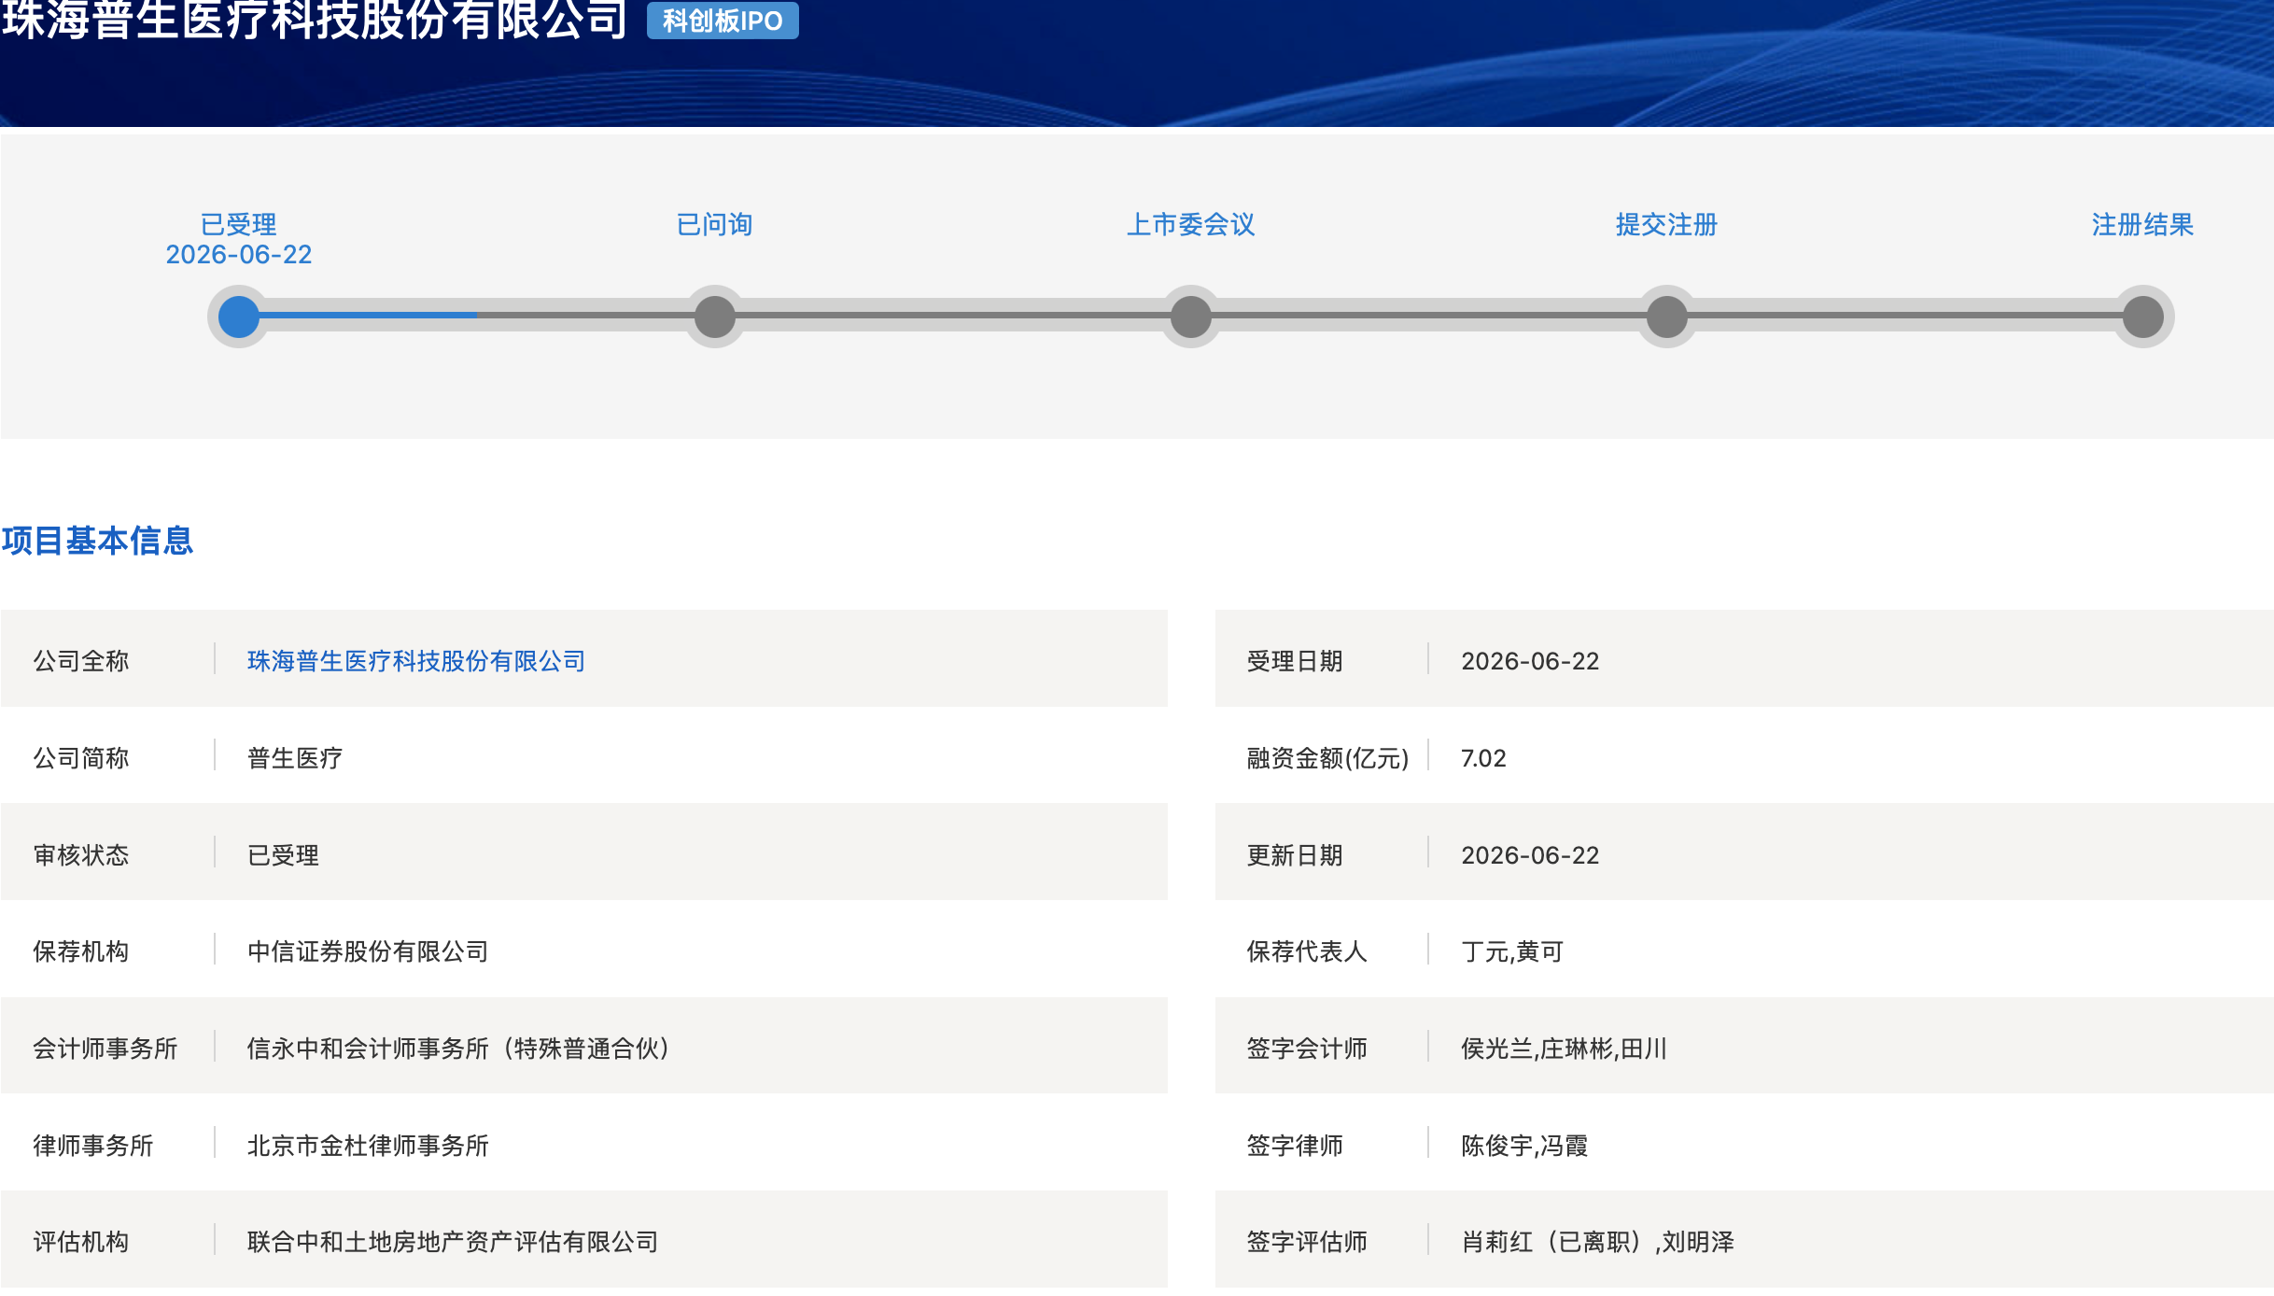This screenshot has height=1296, width=2274.
Task: Click the law firm 北京市金杜律师事务所
Action: coord(368,1146)
